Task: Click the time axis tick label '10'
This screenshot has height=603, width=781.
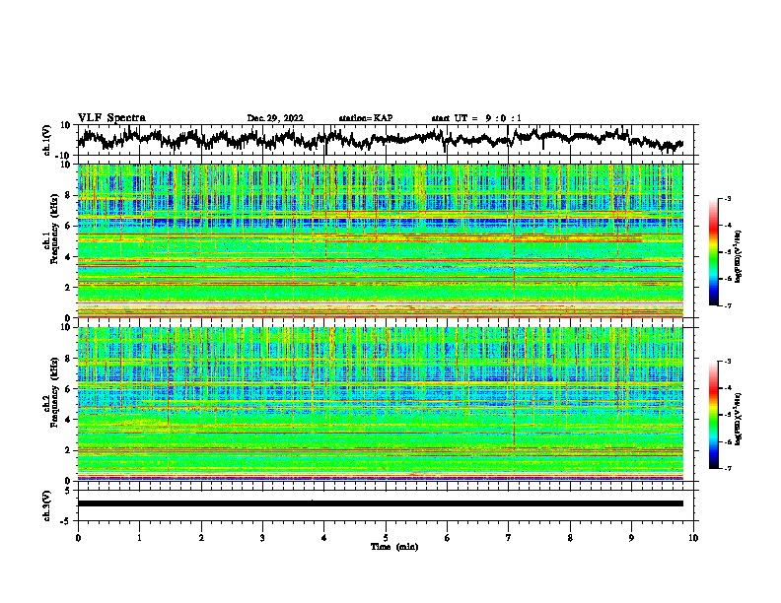Action: tap(693, 538)
